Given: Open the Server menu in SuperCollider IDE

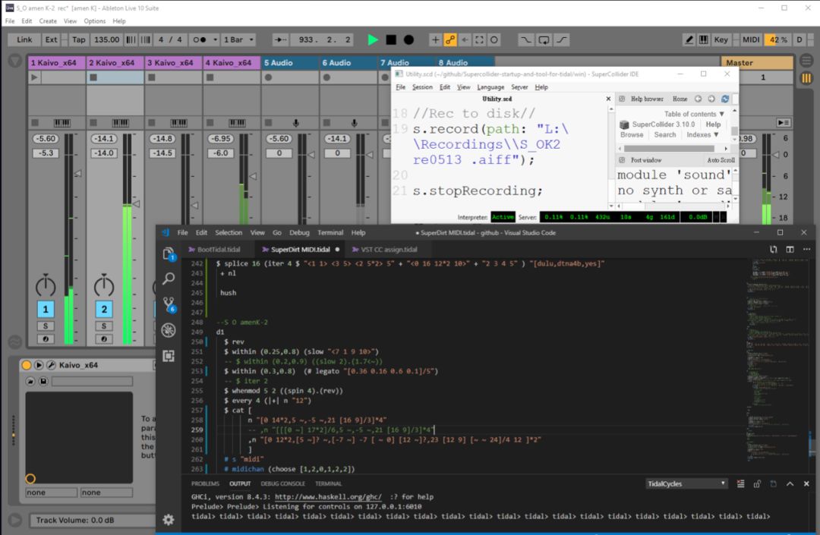Looking at the screenshot, I should tap(519, 87).
